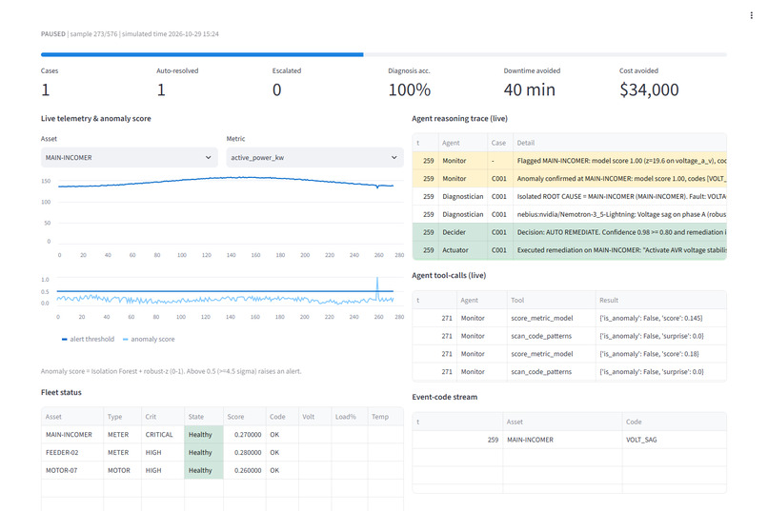Click the 0.260000 score cell
768x511 pixels.
coord(245,470)
